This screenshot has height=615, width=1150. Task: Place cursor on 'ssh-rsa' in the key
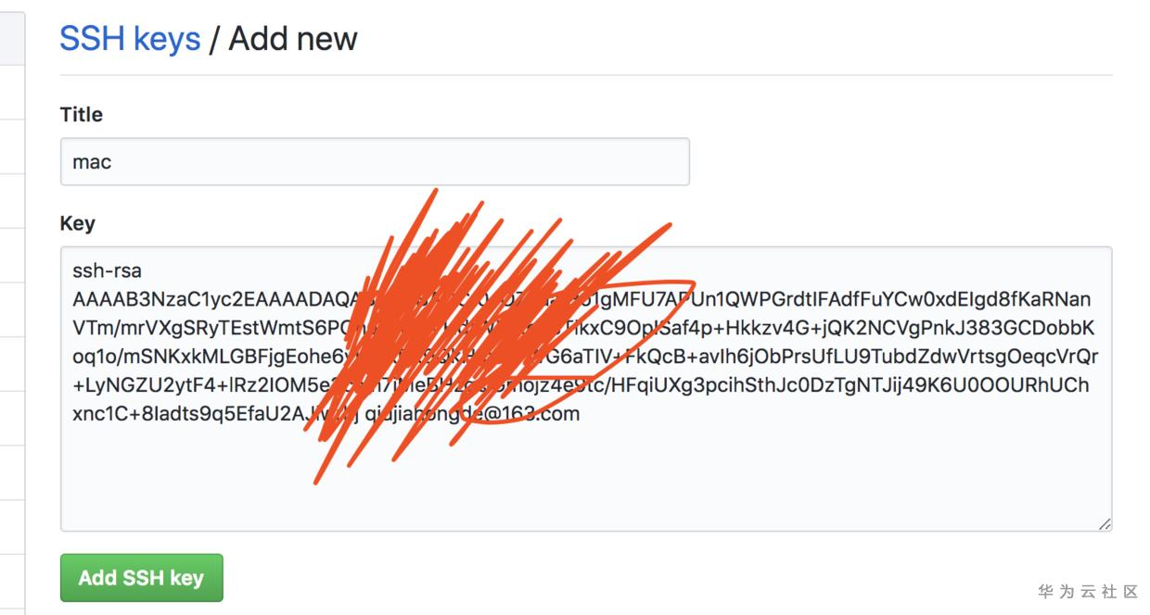107,271
